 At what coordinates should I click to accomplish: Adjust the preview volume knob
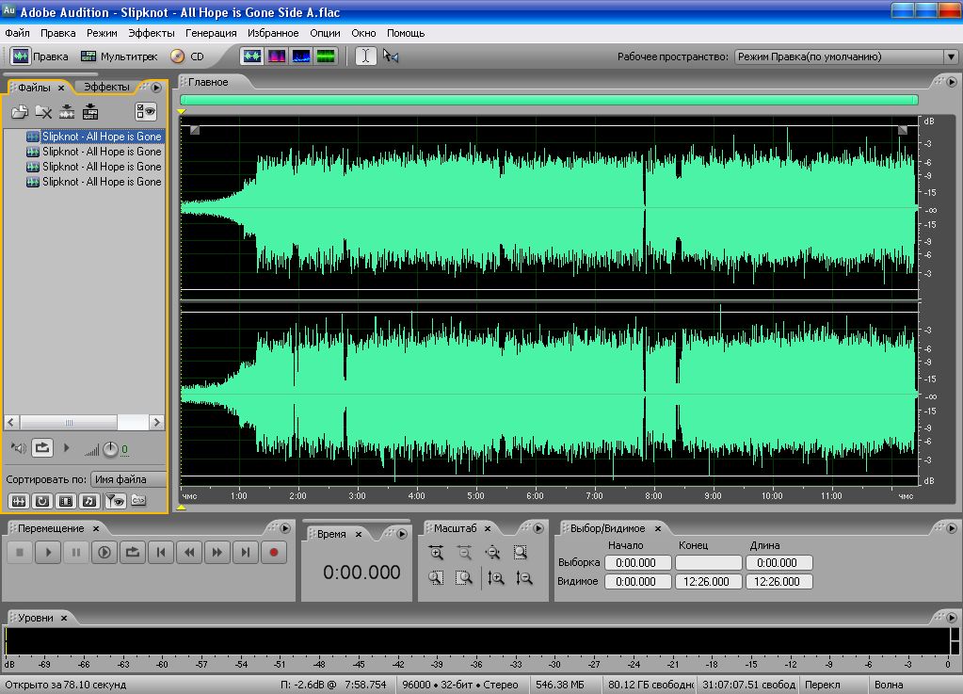(110, 449)
